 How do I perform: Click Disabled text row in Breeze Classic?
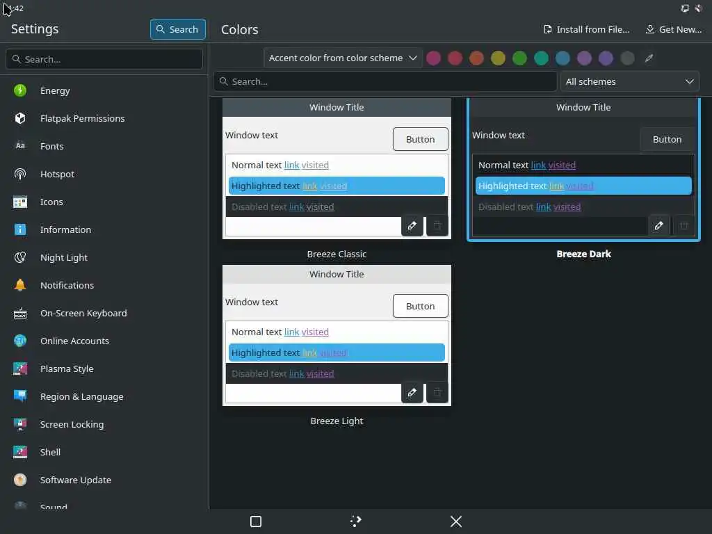tap(337, 207)
